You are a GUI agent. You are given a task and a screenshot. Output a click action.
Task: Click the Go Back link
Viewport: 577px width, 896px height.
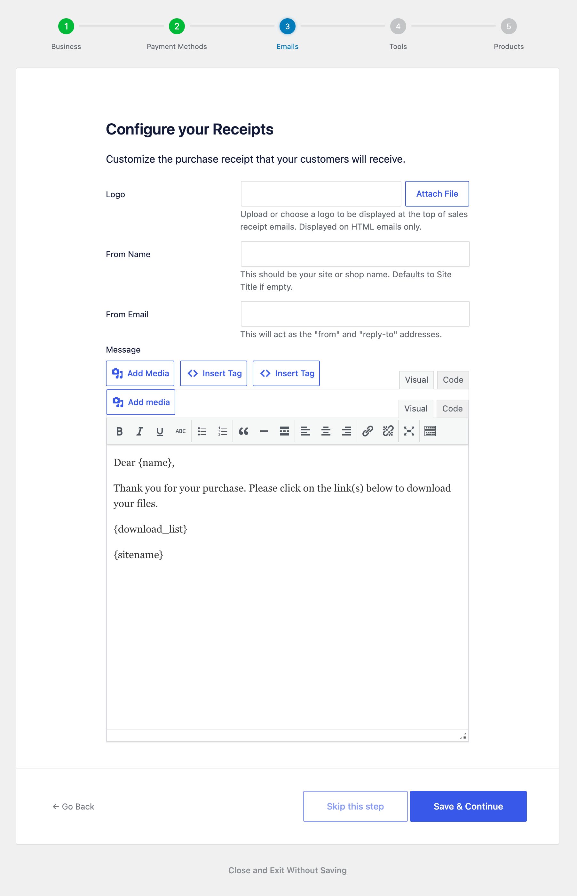74,807
